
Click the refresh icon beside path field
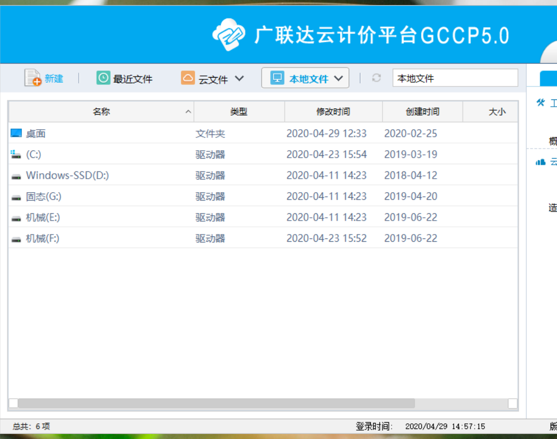pyautogui.click(x=377, y=78)
